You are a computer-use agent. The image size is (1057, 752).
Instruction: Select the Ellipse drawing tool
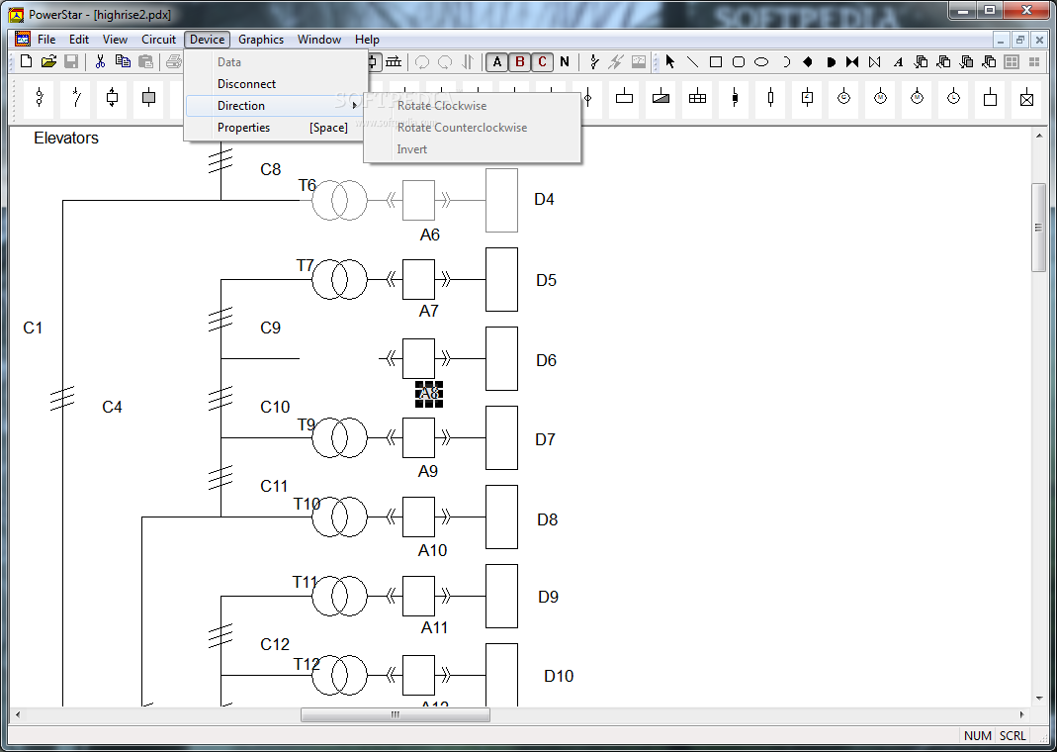click(x=761, y=62)
